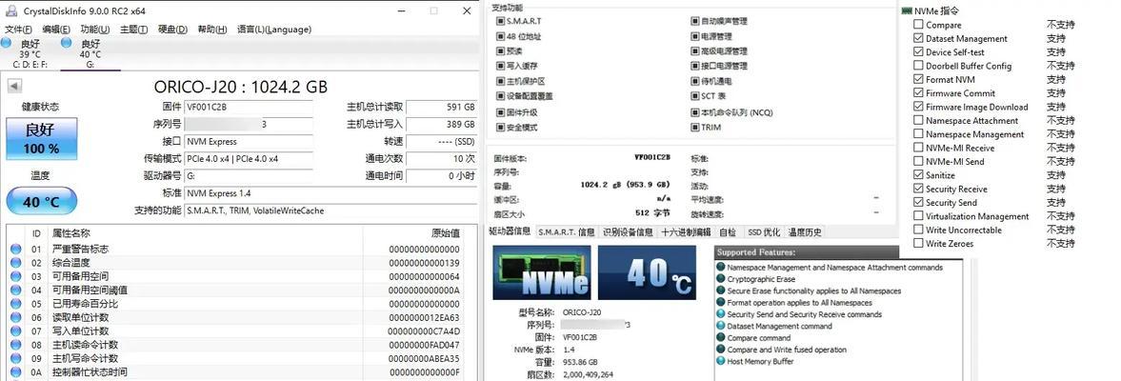1121x381 pixels.
Task: Toggle the Dataset Management checkbox
Action: coord(918,39)
